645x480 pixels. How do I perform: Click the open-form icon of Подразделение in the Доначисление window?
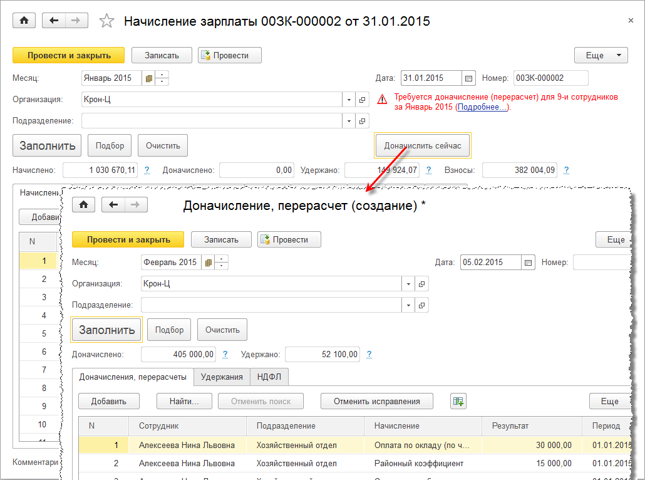click(x=421, y=305)
